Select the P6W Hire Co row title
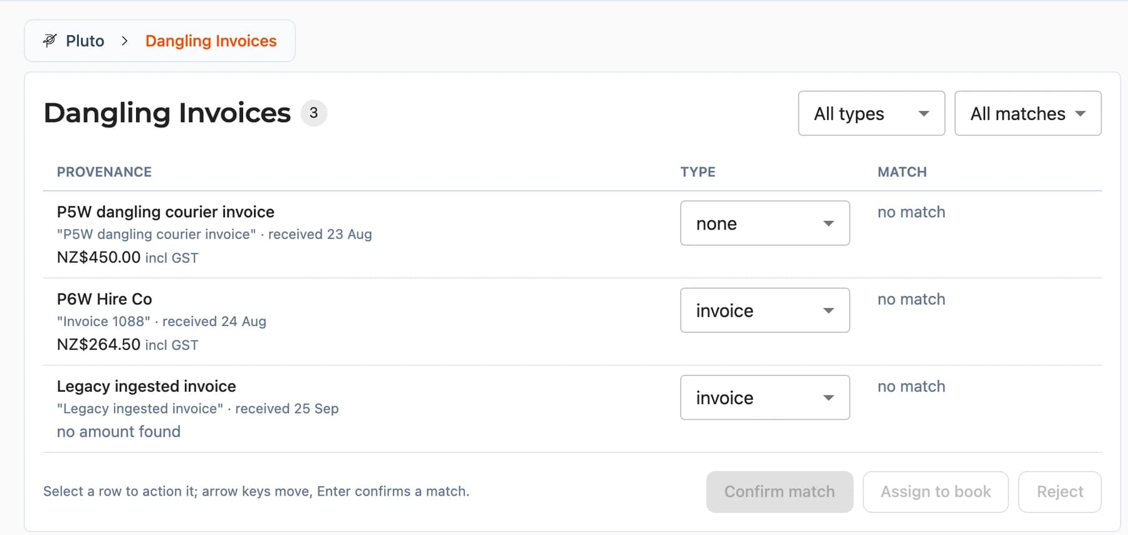 pos(105,298)
